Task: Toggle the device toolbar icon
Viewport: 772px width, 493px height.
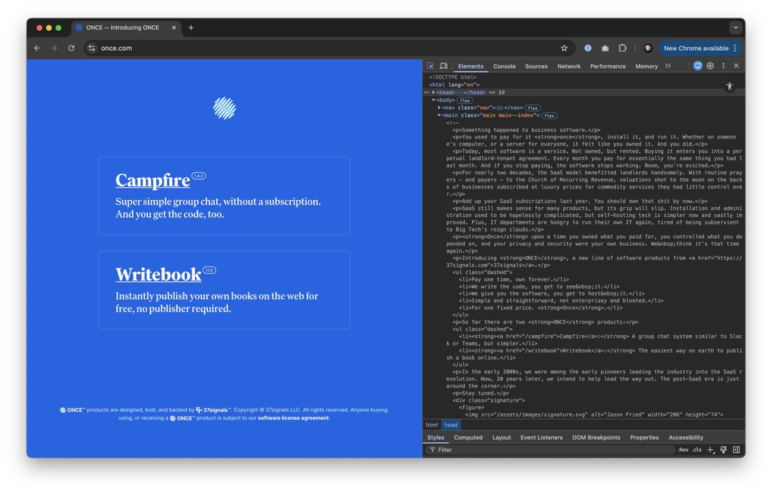Action: point(443,66)
